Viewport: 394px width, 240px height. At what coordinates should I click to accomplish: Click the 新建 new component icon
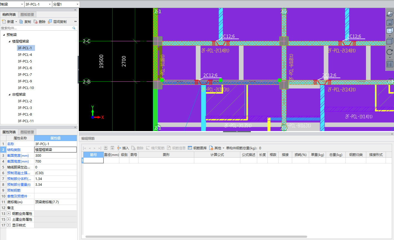coord(4,22)
